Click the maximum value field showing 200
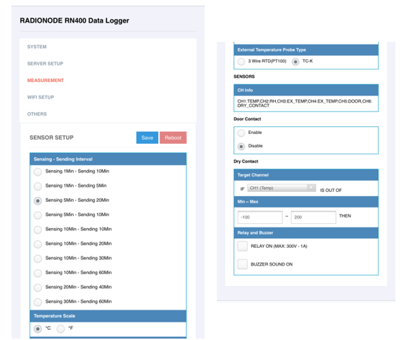The width and height of the screenshot is (405, 340). pos(314,217)
